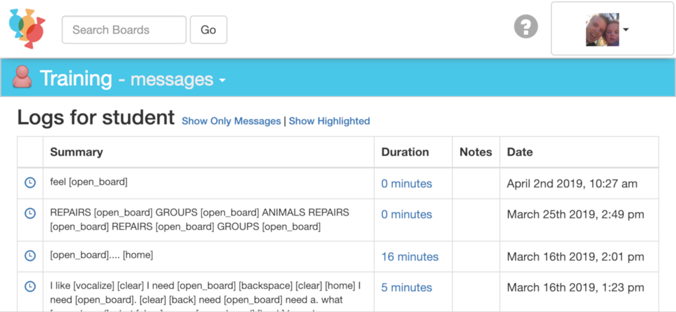
Task: Open the user profile photo dropdown menu
Action: coord(612,29)
